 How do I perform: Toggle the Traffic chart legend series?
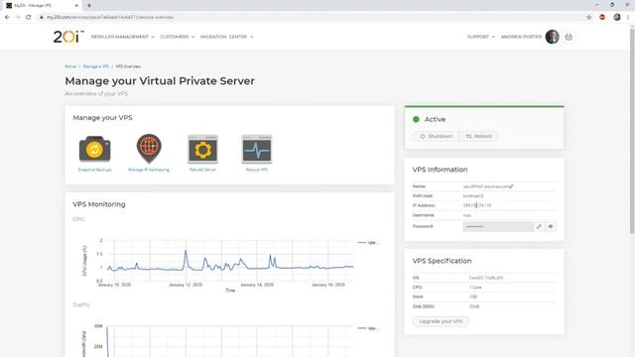[368, 328]
